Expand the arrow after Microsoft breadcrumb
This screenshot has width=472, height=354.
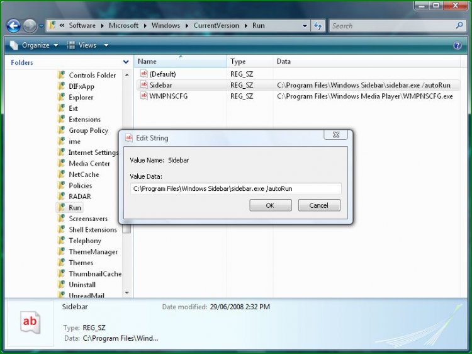click(145, 26)
